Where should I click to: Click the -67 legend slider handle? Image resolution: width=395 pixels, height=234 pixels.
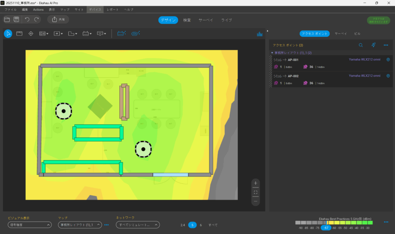[326, 228]
